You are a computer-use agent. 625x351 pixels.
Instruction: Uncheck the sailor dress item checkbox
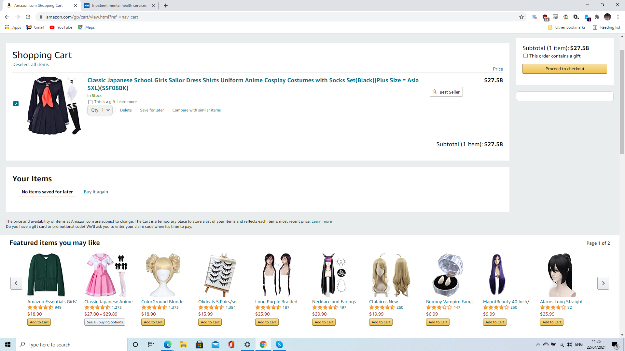(x=16, y=104)
